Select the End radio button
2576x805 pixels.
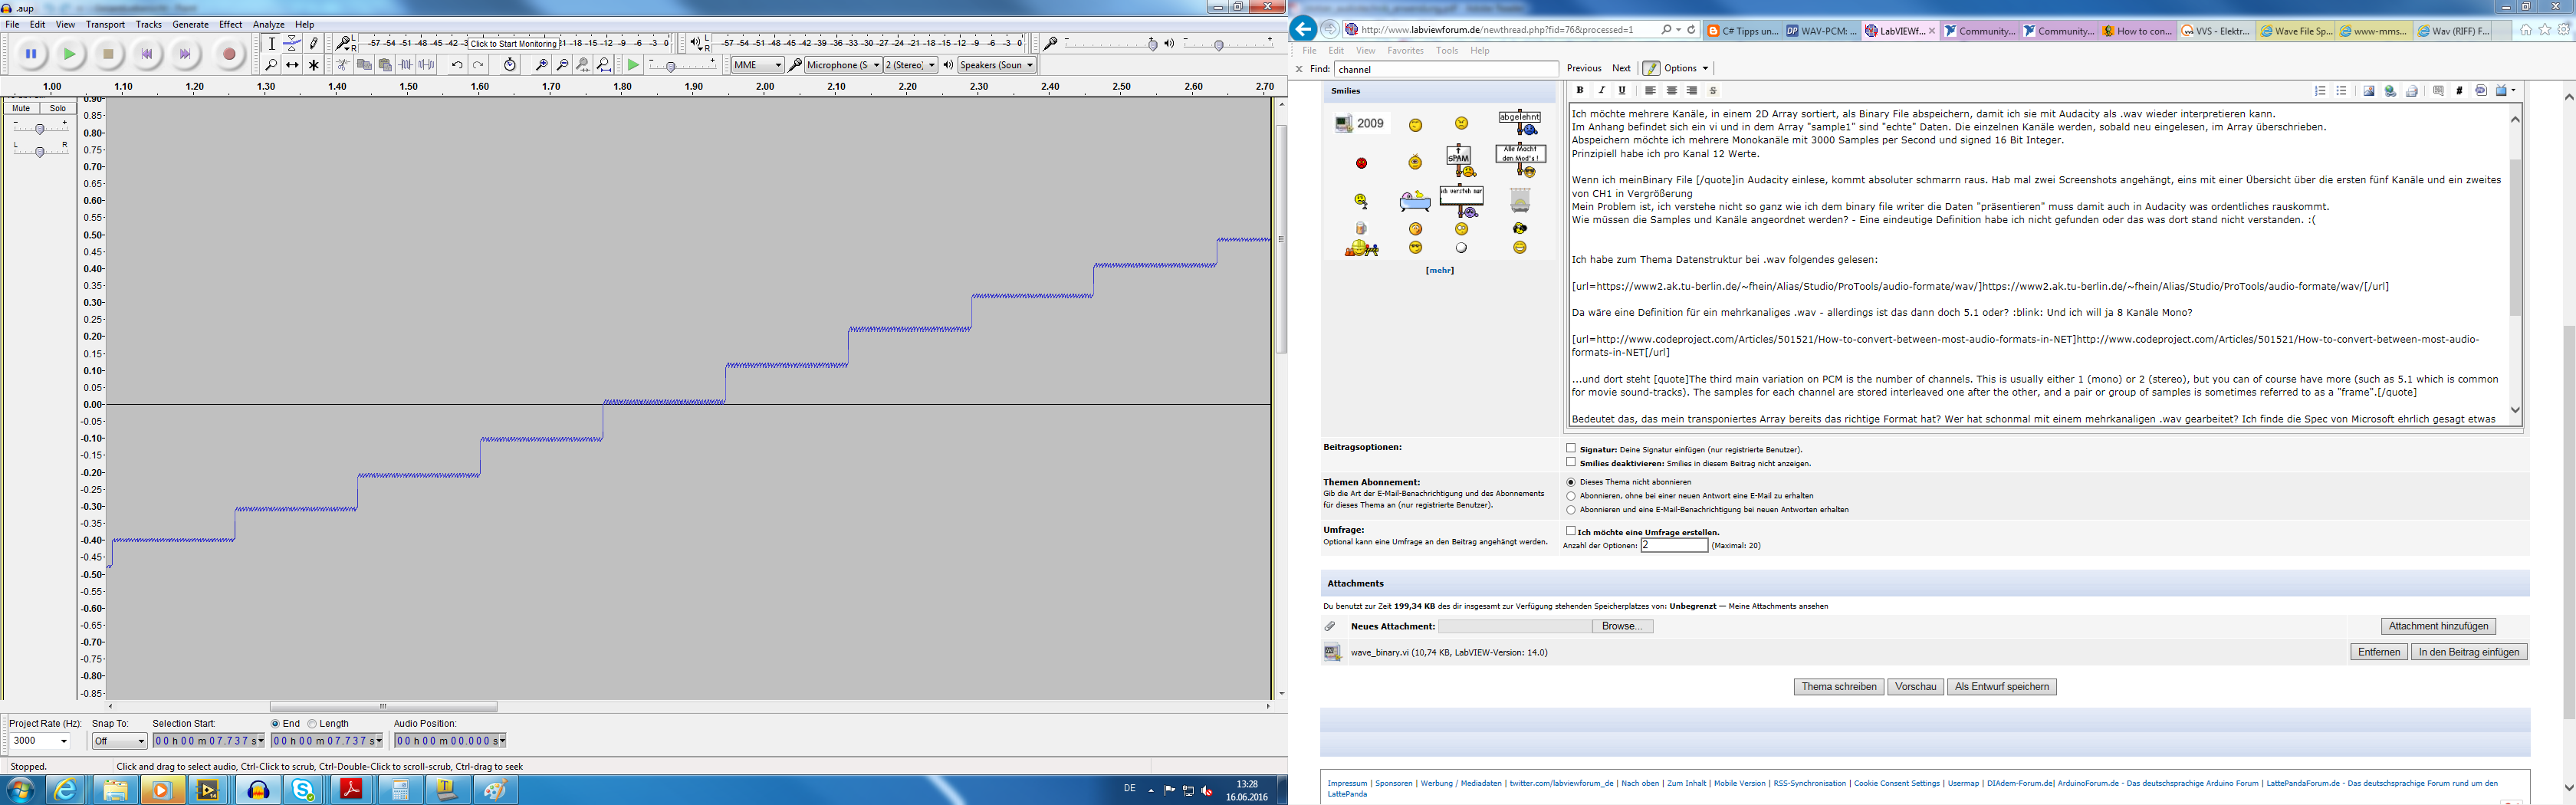pos(276,724)
